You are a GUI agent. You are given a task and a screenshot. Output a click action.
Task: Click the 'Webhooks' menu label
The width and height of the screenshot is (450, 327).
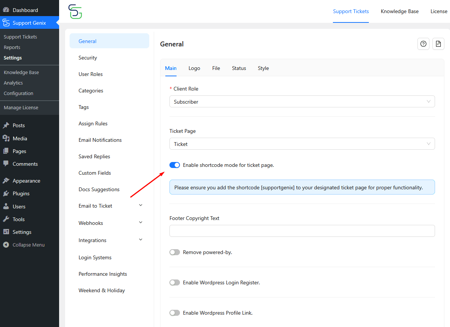[x=91, y=223]
